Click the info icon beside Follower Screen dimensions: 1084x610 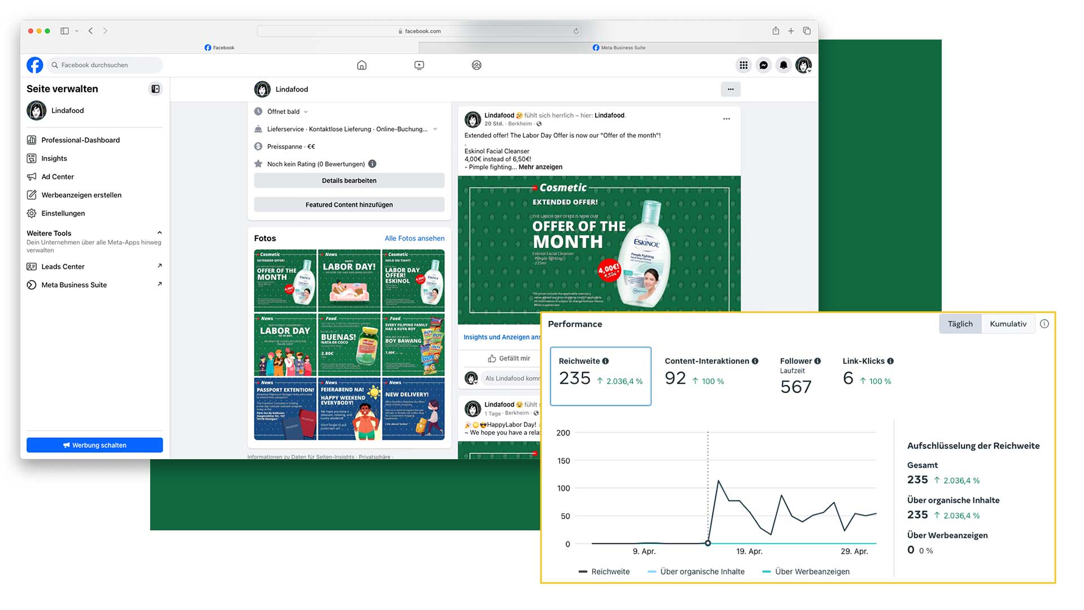(818, 361)
